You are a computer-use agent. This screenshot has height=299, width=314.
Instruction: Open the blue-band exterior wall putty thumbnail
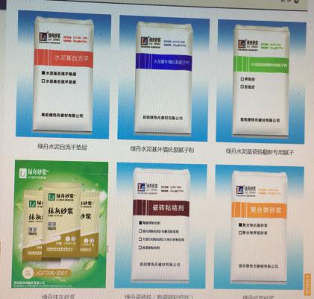163,78
